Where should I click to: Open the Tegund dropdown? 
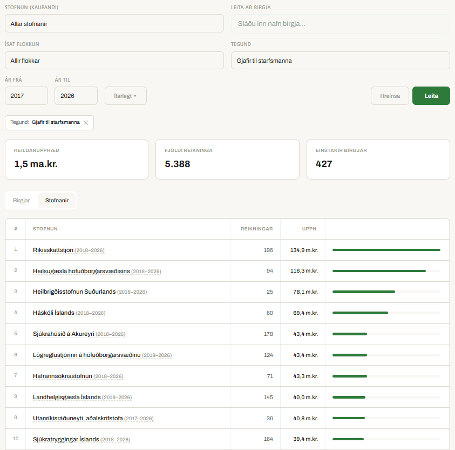tap(341, 61)
